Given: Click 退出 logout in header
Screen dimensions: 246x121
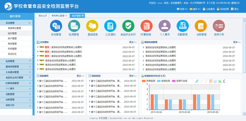Looking at the screenshot, I should [235, 9].
